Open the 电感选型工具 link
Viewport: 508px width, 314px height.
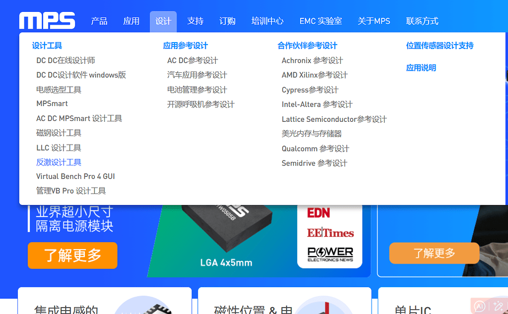pyautogui.click(x=59, y=89)
